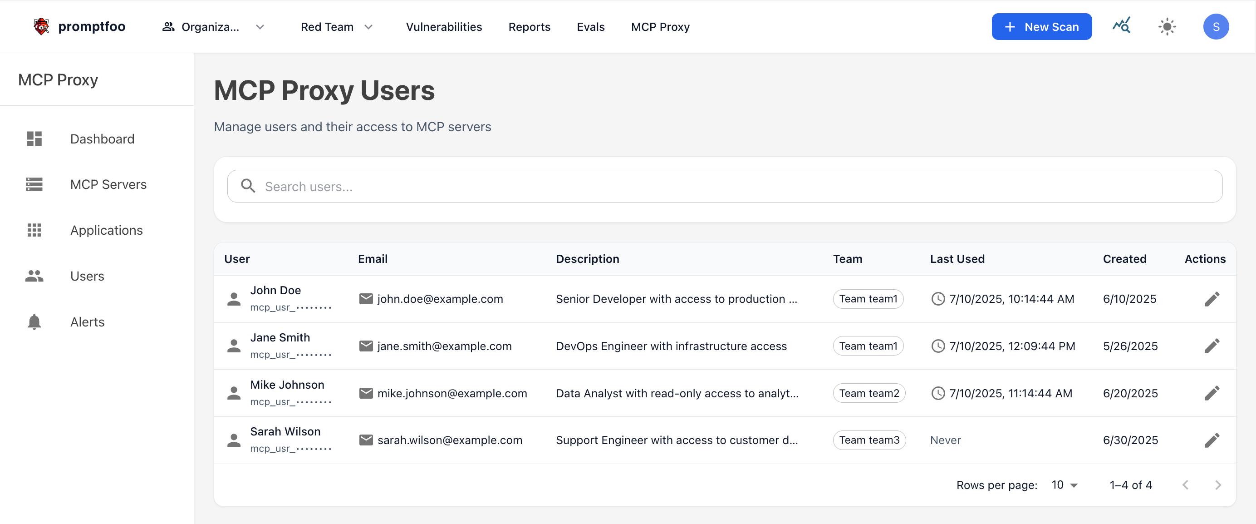
Task: Switch to the Reports nav item
Action: click(529, 27)
